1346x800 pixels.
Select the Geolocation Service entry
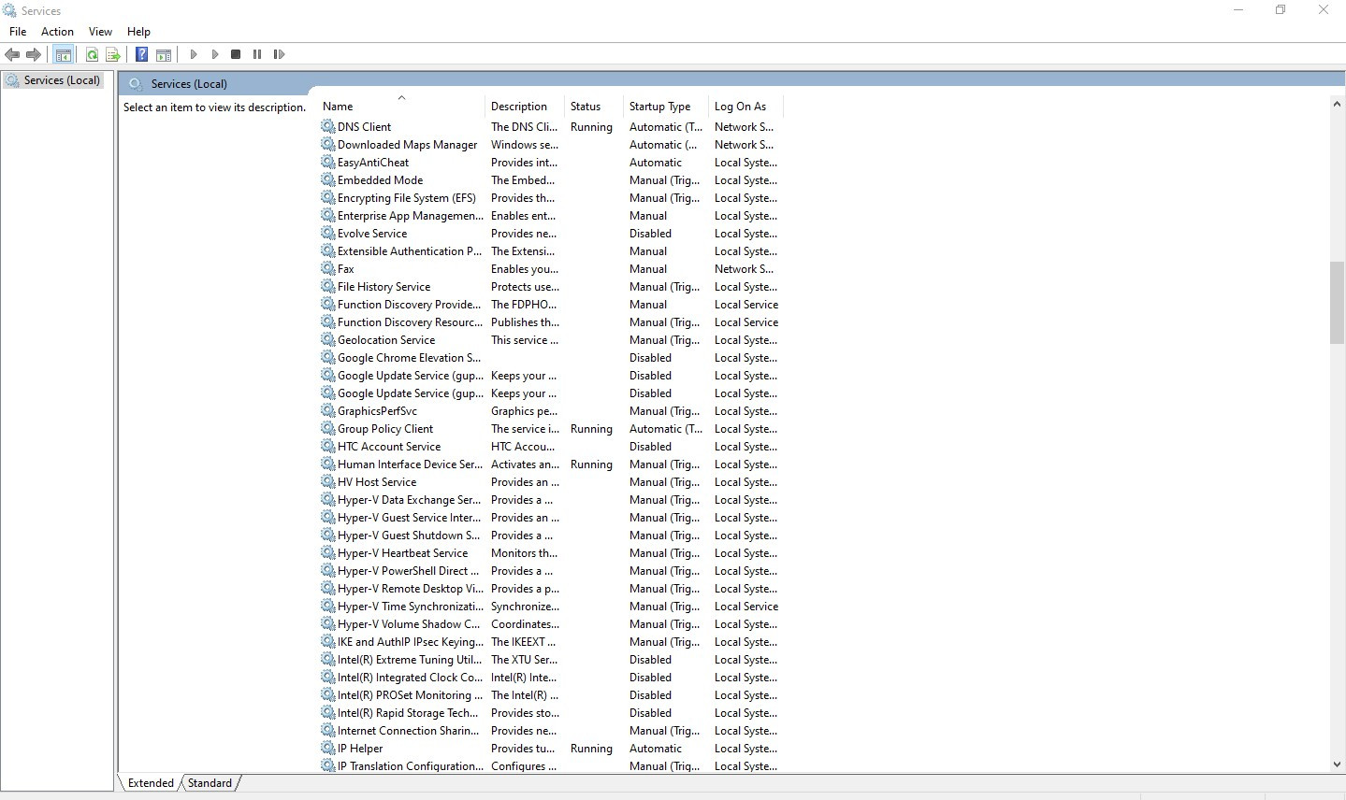click(385, 340)
